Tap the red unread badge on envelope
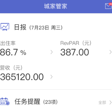Screen dimensions: 112x112 (110, 4)
